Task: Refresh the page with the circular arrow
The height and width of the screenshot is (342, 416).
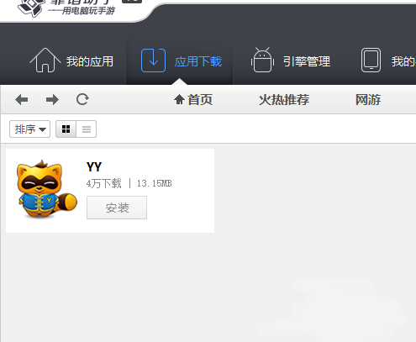Action: (x=82, y=99)
